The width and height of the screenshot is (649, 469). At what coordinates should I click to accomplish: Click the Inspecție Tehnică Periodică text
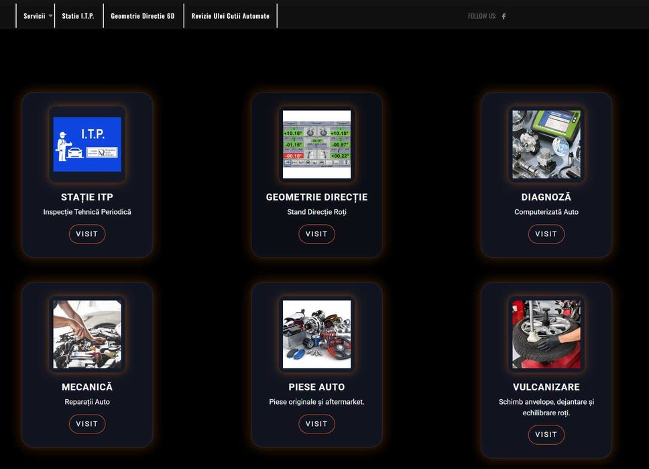[87, 212]
